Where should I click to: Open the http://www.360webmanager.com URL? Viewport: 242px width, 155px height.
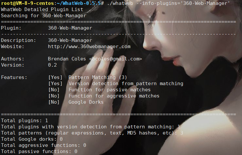click(89, 46)
